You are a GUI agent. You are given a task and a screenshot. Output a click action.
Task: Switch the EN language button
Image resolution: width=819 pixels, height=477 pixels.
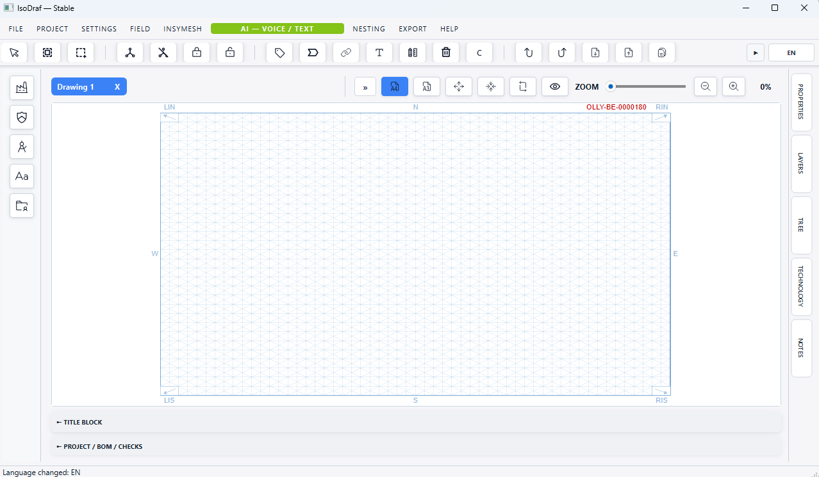(791, 53)
